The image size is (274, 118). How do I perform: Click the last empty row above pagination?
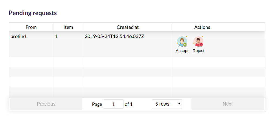(x=137, y=92)
